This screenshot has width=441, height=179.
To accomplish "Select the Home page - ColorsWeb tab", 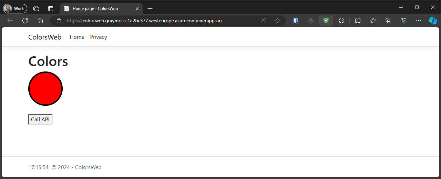I will (x=101, y=9).
